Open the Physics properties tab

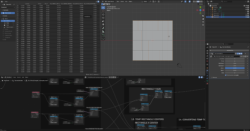point(207,76)
